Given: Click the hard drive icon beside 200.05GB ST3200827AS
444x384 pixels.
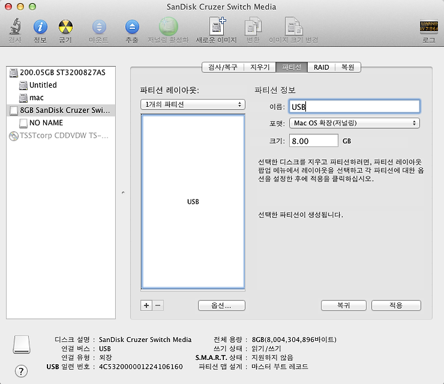Looking at the screenshot, I should pos(14,73).
